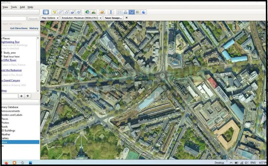
Task: Click the Get Directions link
Action: 19,28
